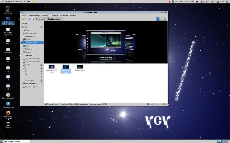This screenshot has width=230, height=143.
Task: Eject the truecrypt1 volume
Action: (x=42, y=80)
